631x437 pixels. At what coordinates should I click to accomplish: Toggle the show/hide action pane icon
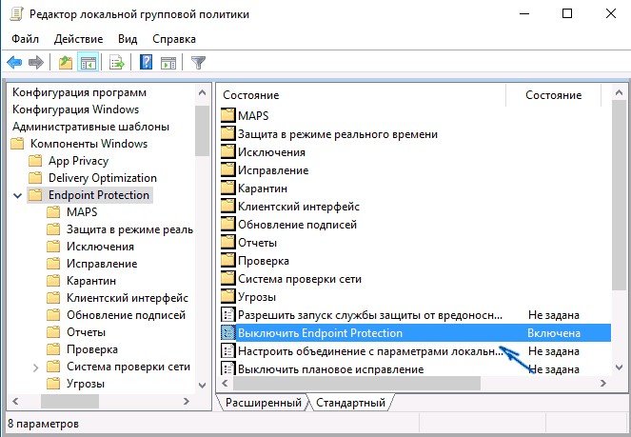click(168, 63)
